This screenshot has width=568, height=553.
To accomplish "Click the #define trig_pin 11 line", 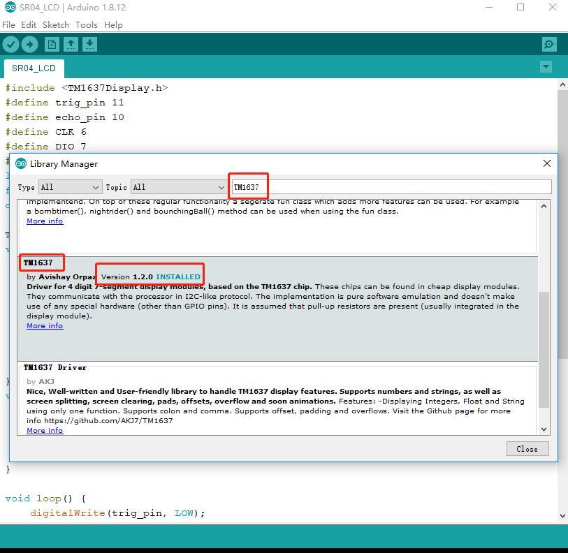I will (x=64, y=103).
